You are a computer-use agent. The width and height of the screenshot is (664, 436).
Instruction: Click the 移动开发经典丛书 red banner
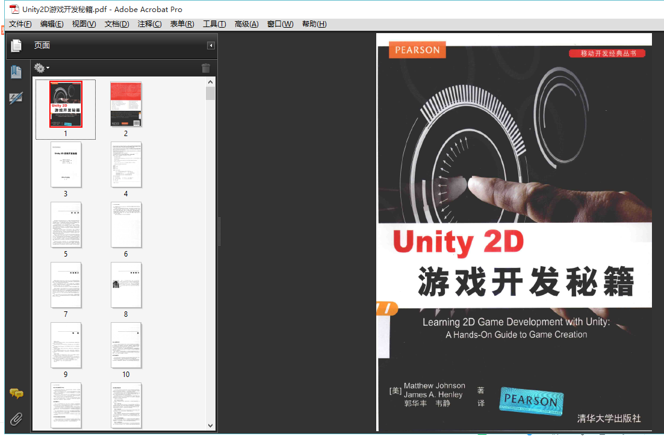point(607,54)
